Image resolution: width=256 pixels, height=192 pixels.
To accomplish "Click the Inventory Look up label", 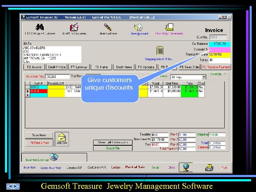I will click(37, 160).
